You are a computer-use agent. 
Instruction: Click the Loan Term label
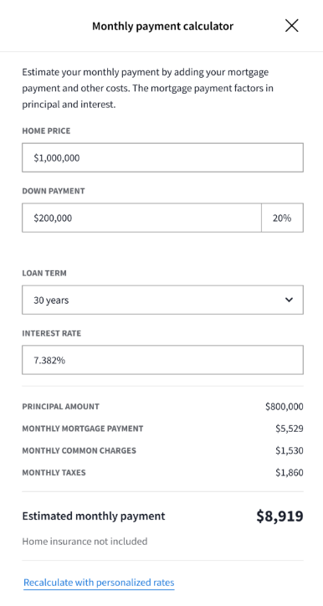coord(44,273)
